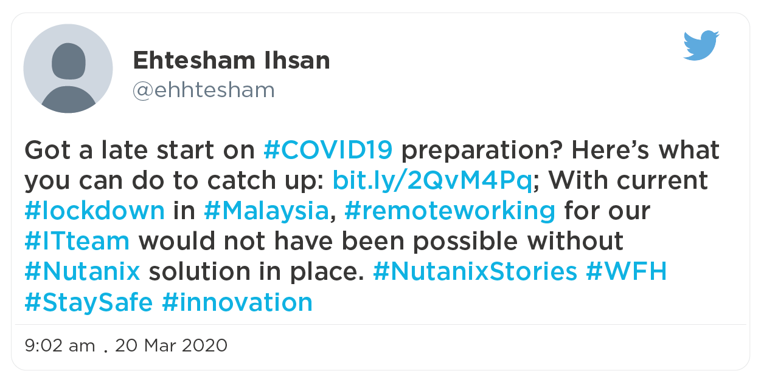Open the #Nutanix hashtag
Viewport: 761px width, 380px height.
tap(83, 271)
